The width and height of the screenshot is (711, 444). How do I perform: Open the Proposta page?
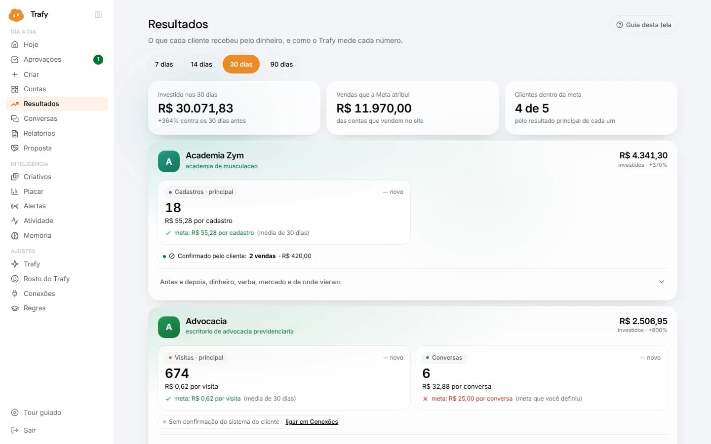(57, 148)
